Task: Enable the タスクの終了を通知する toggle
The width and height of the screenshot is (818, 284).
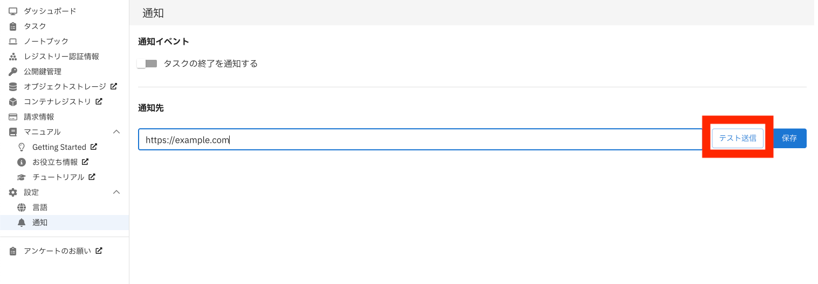Action: [x=147, y=64]
